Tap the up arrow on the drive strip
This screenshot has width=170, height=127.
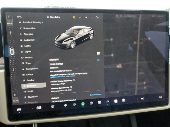pyautogui.click(x=11, y=33)
